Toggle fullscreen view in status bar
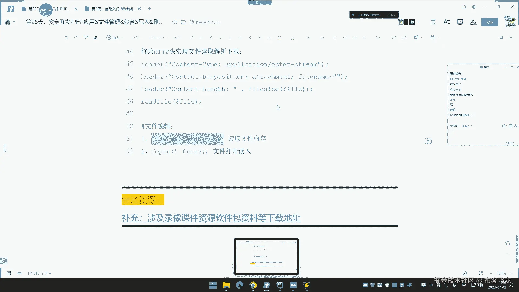 [481, 273]
